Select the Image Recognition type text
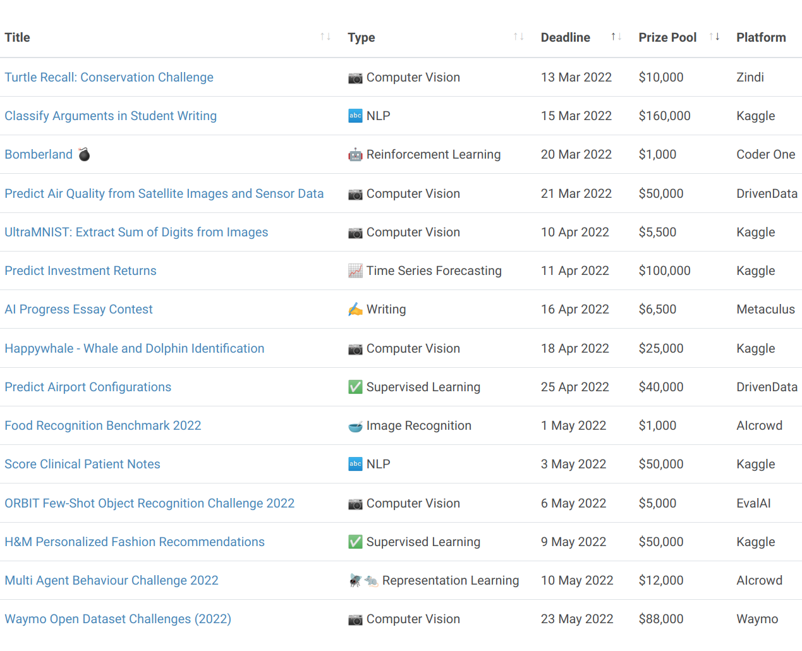 (419, 425)
